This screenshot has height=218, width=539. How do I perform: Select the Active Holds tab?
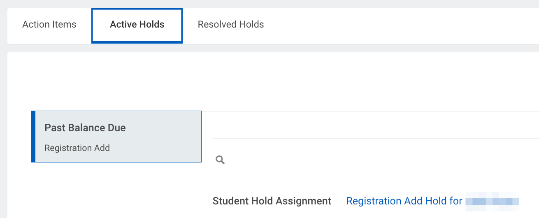[137, 26]
